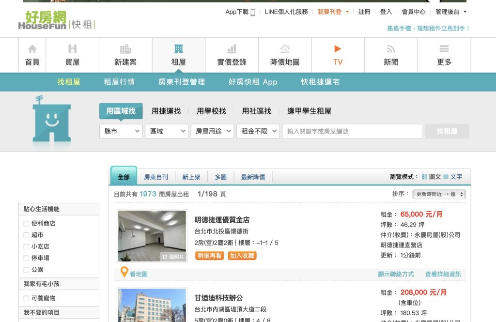Check the 可養寵物 option
496x322 pixels.
tap(27, 298)
